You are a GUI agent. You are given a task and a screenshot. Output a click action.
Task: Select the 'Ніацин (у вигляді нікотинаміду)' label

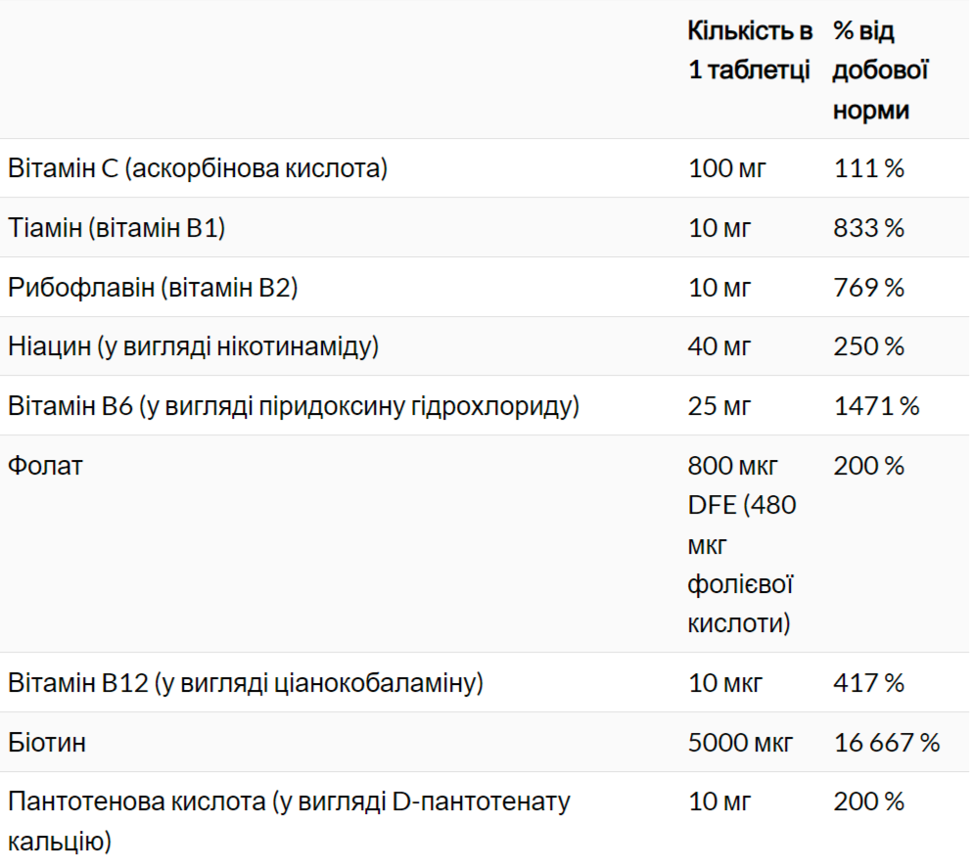[193, 346]
